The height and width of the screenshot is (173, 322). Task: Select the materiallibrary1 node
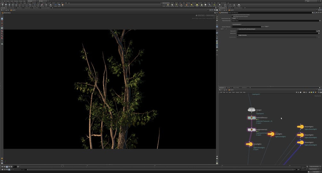coord(252,118)
